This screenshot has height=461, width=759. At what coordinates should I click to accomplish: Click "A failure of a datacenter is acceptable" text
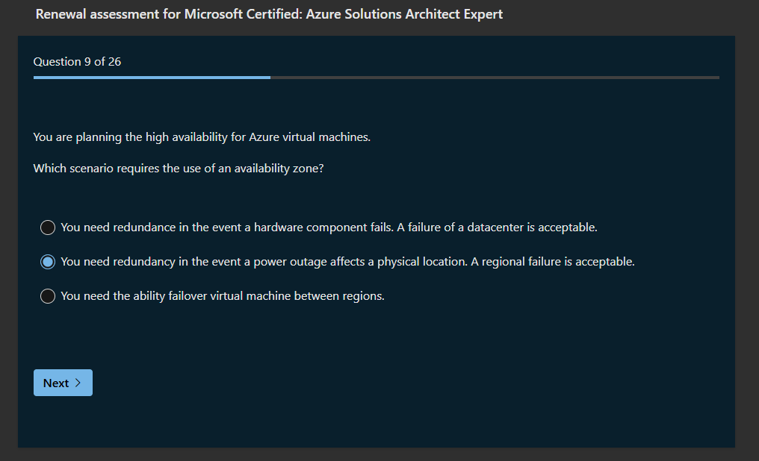(497, 228)
